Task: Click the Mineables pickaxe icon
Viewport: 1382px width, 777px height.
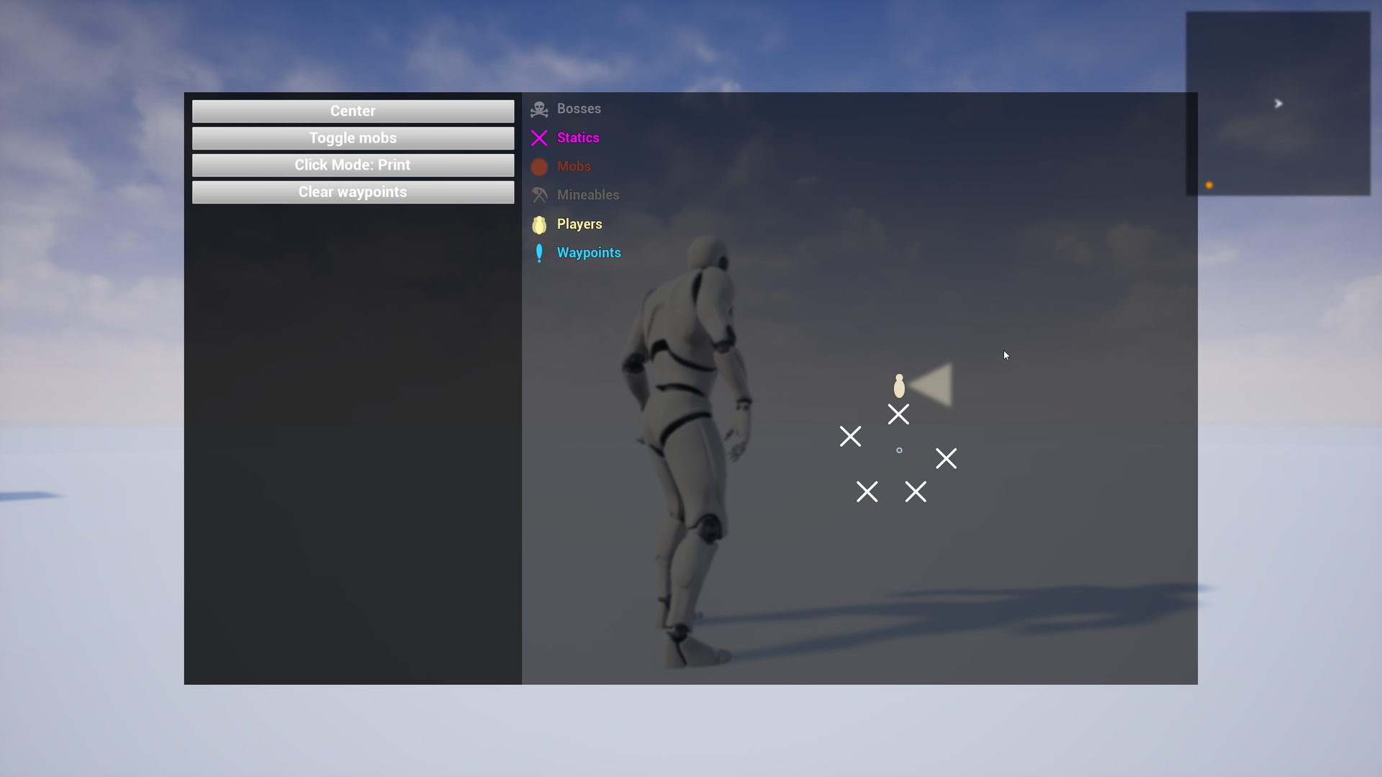Action: click(x=539, y=194)
